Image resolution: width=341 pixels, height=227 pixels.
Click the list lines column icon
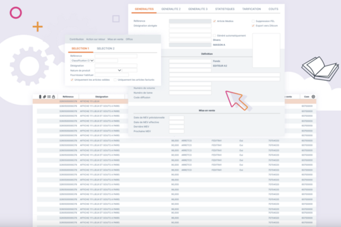pos(49,96)
